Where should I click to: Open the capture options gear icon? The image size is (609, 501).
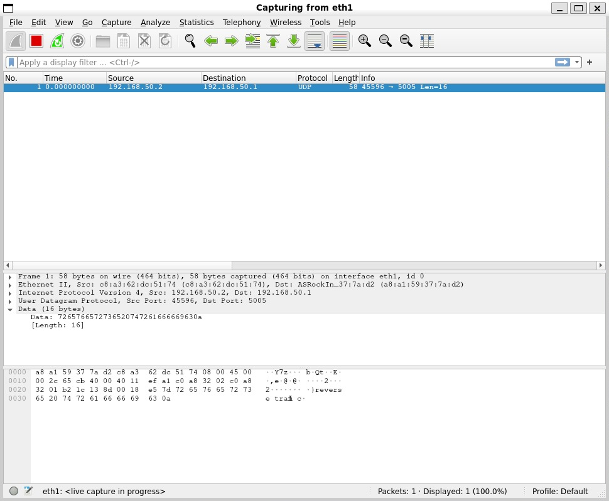click(77, 41)
